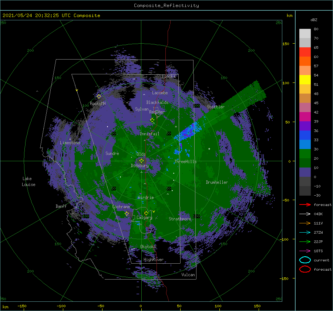Click the Innisfail city label
333x311 pixels.
pyautogui.click(x=149, y=134)
